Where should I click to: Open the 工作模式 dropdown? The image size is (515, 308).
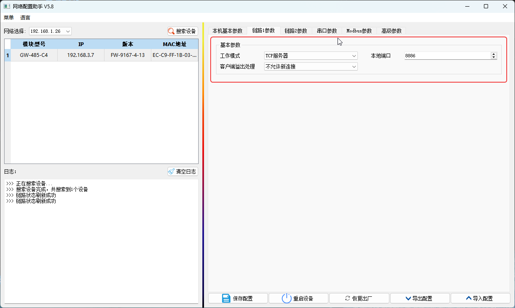[x=354, y=55]
